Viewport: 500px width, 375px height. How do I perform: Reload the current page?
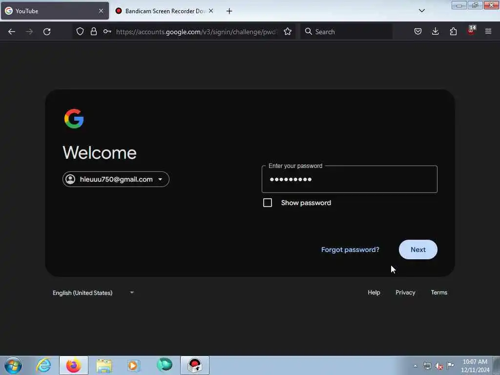pyautogui.click(x=47, y=32)
